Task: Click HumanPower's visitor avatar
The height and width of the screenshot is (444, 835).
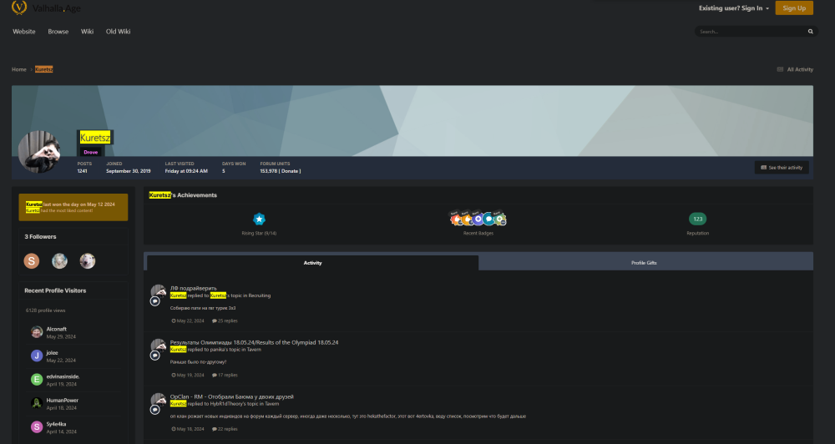Action: (x=37, y=403)
